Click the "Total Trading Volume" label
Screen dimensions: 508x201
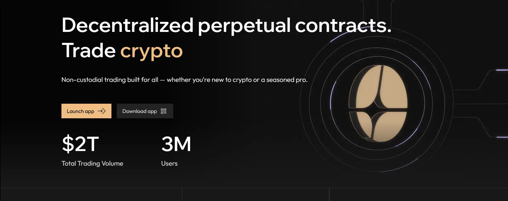point(92,164)
